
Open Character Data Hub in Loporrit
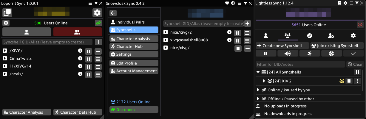click(78, 112)
